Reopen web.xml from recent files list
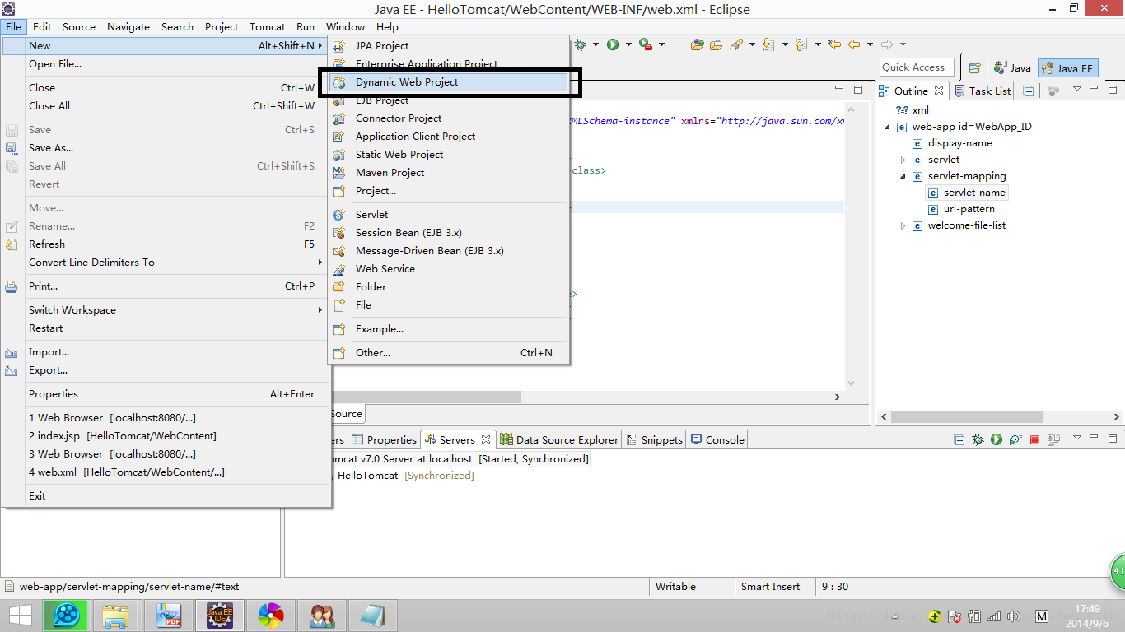1125x632 pixels. point(165,472)
